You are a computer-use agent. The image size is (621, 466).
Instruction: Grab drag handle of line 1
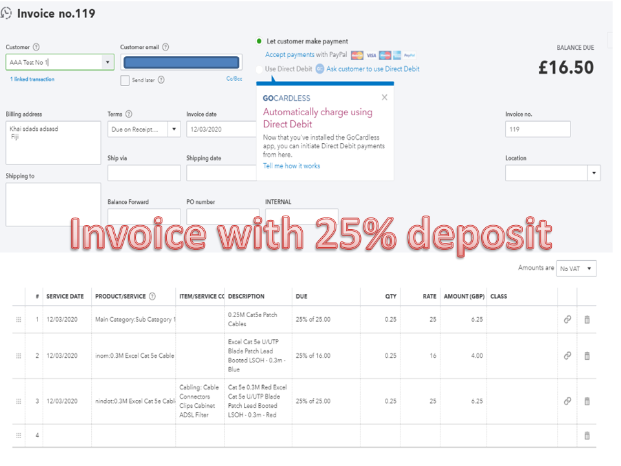point(19,319)
